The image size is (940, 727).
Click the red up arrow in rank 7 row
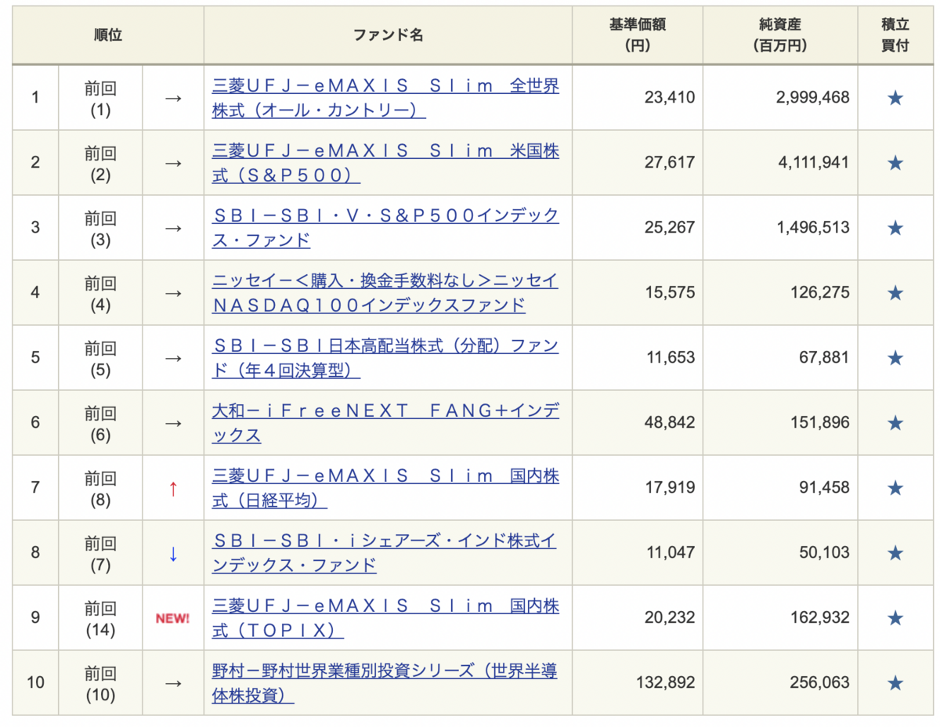[x=173, y=488]
